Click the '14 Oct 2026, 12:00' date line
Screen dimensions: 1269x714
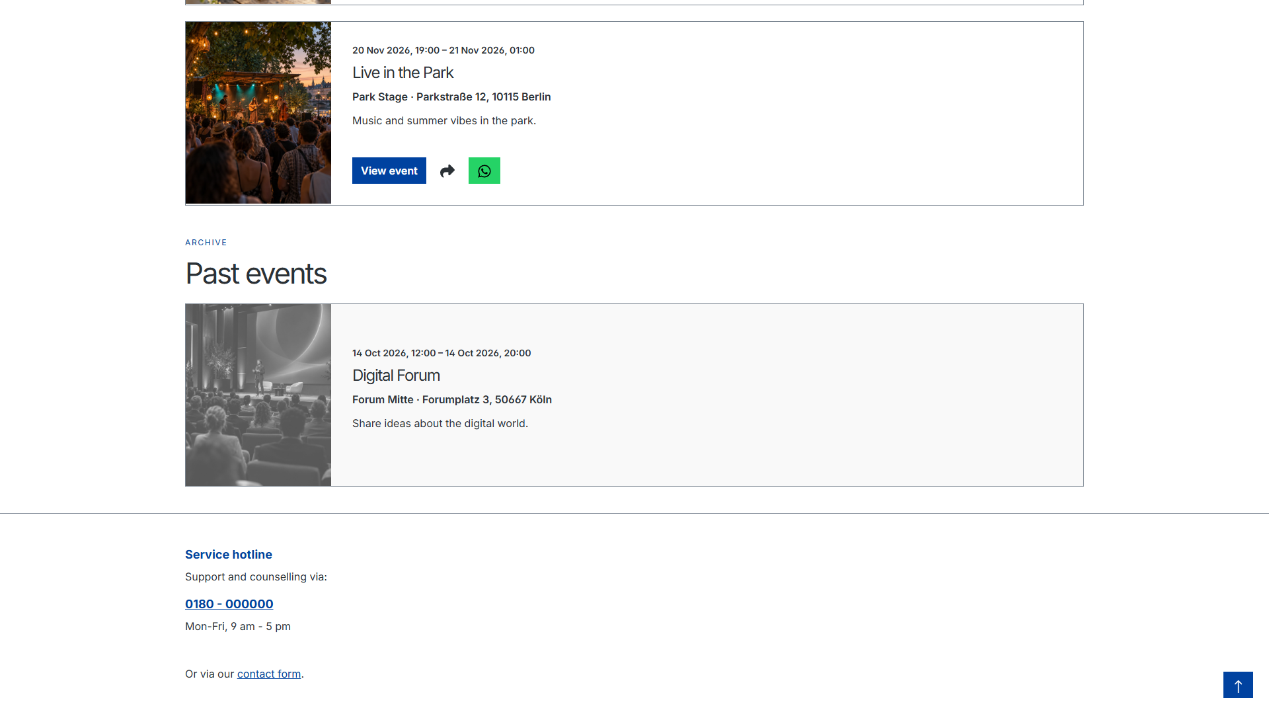[442, 353]
